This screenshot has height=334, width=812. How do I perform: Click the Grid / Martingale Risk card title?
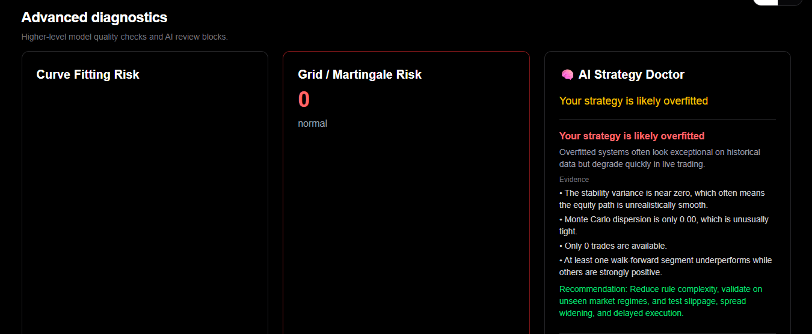point(360,74)
